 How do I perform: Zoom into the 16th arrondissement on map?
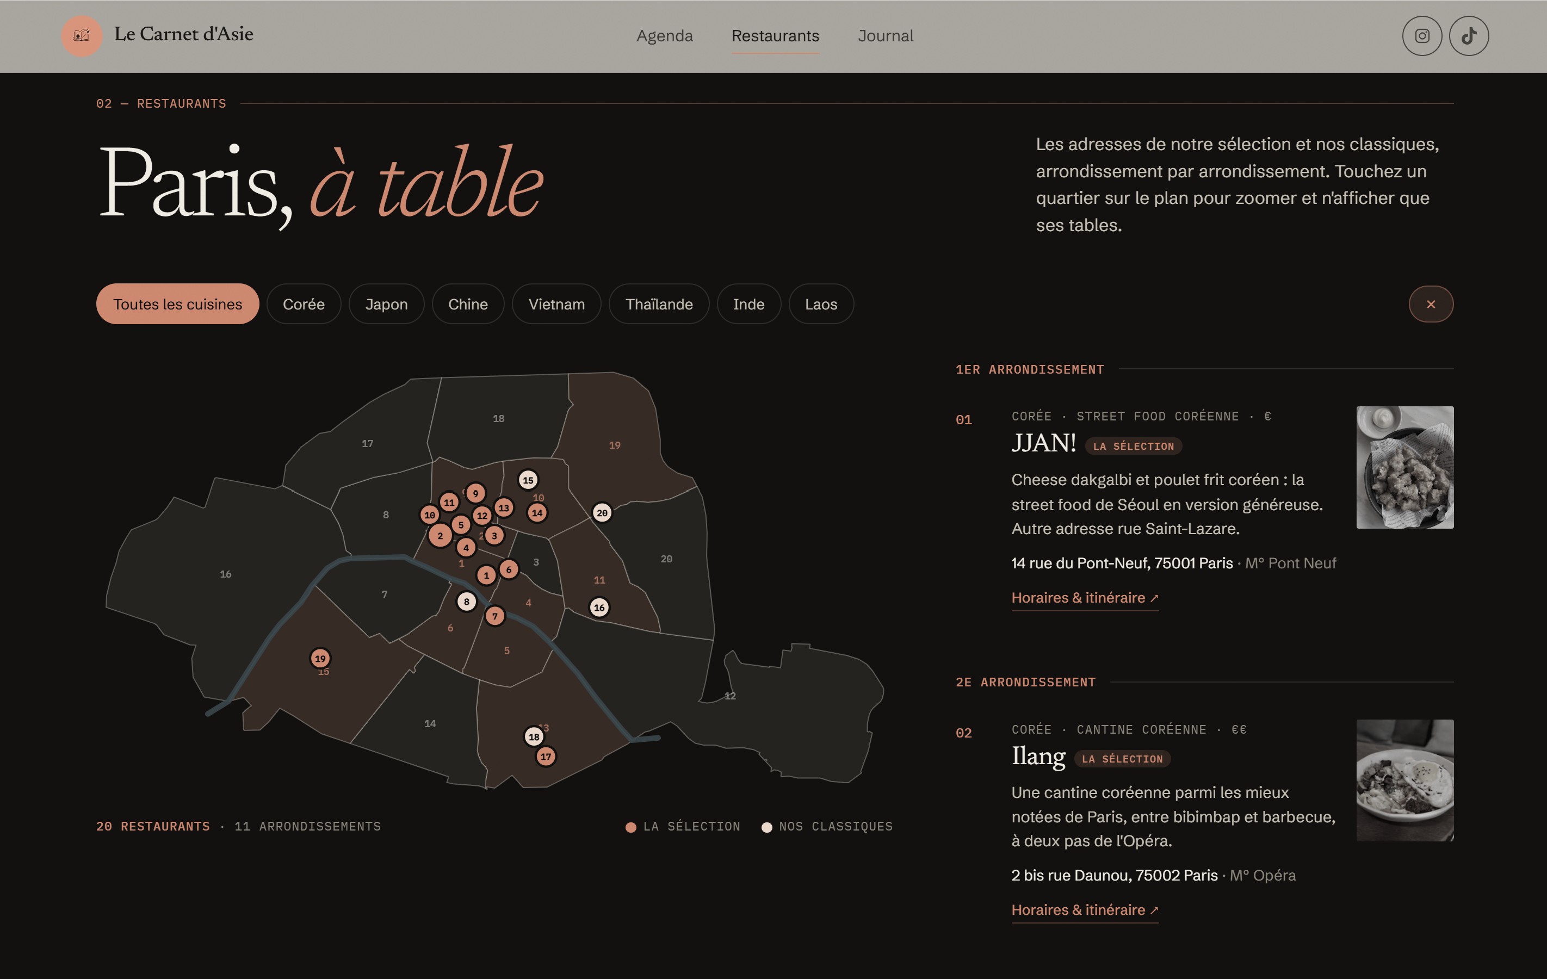[226, 574]
